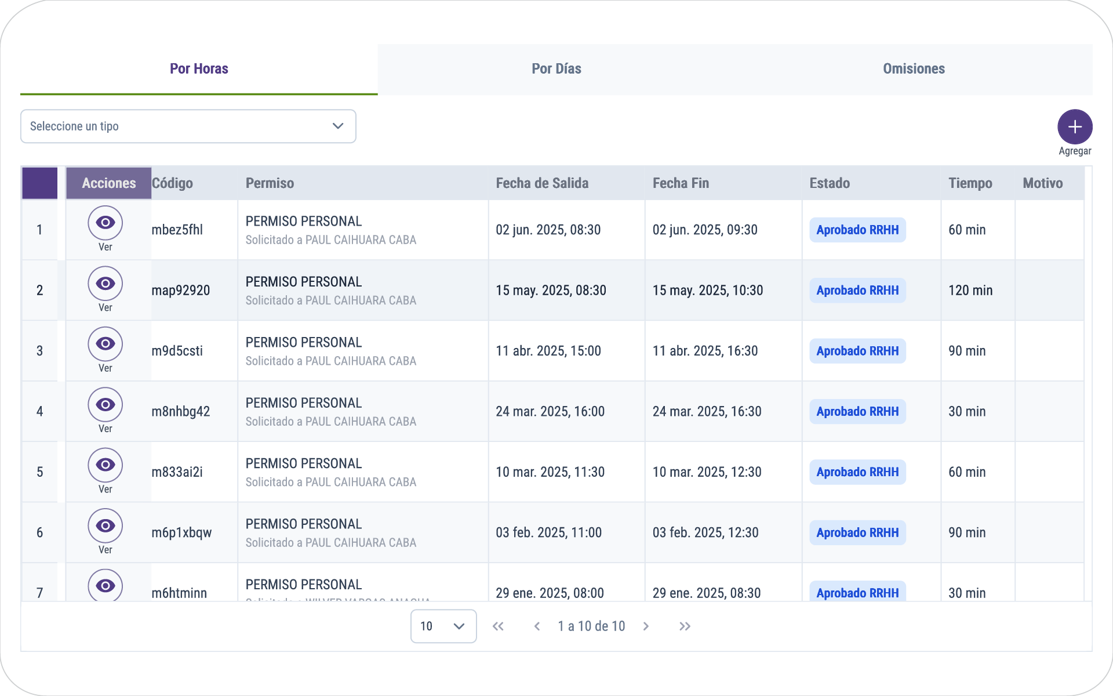Image resolution: width=1113 pixels, height=696 pixels.
Task: Go to the next page arrow
Action: click(646, 626)
